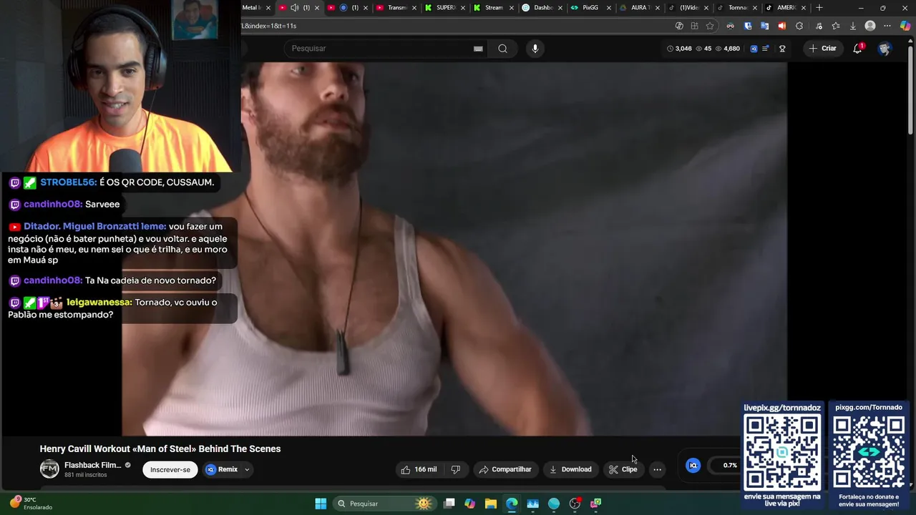Open YouTube notifications bell

(x=857, y=49)
